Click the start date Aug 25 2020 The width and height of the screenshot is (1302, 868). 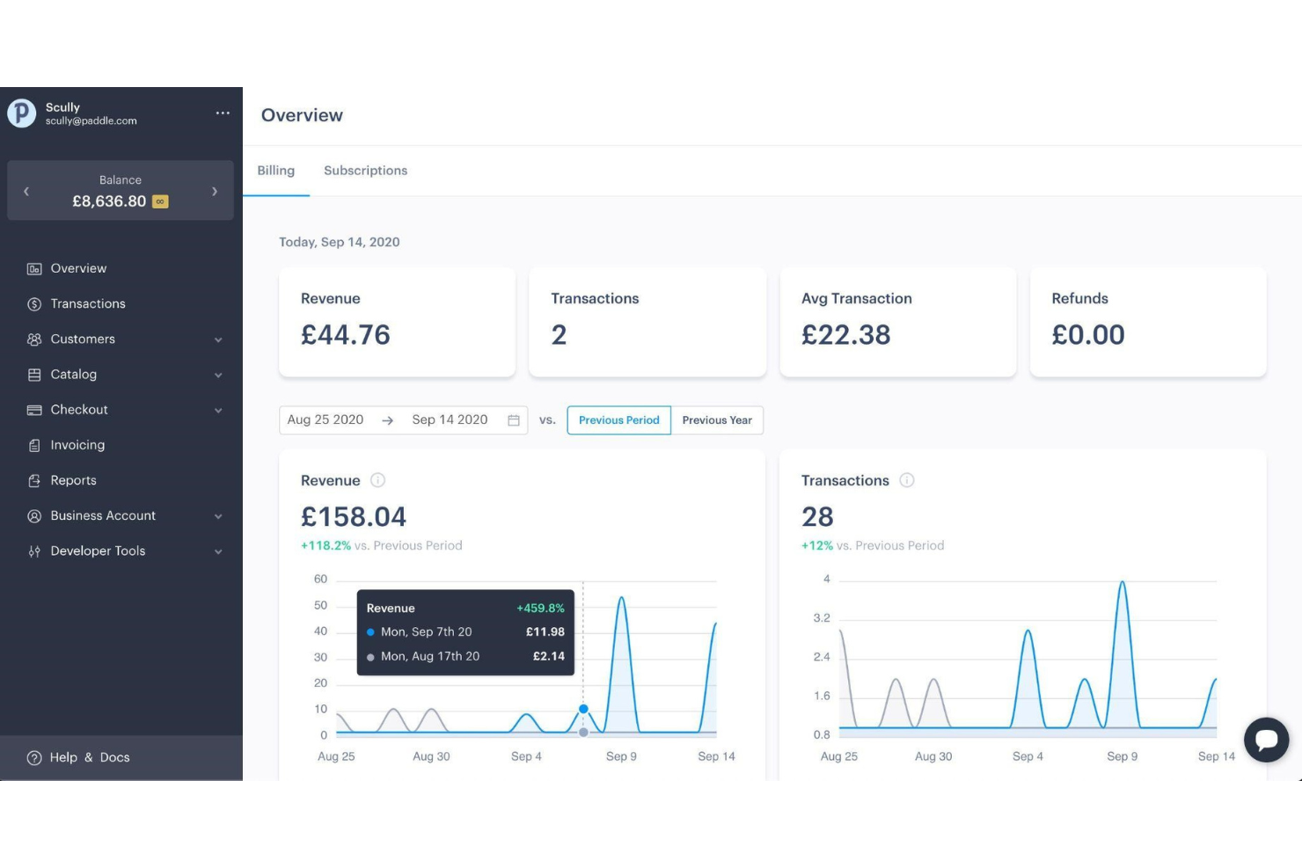(x=325, y=420)
